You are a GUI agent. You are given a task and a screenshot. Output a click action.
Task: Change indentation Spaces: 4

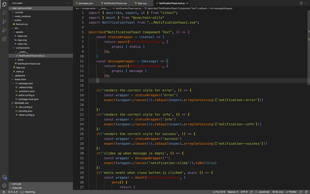(232, 192)
